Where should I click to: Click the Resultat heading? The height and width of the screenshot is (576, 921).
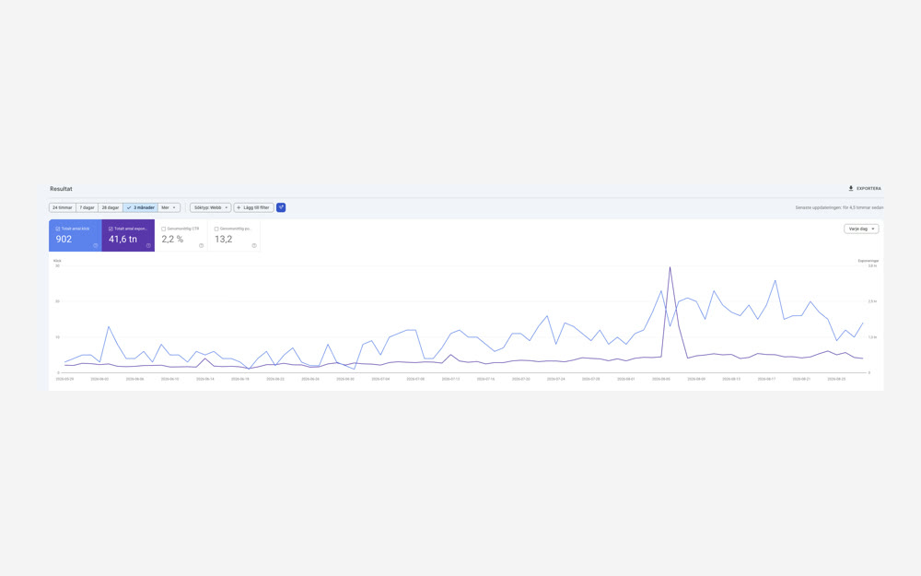(61, 189)
